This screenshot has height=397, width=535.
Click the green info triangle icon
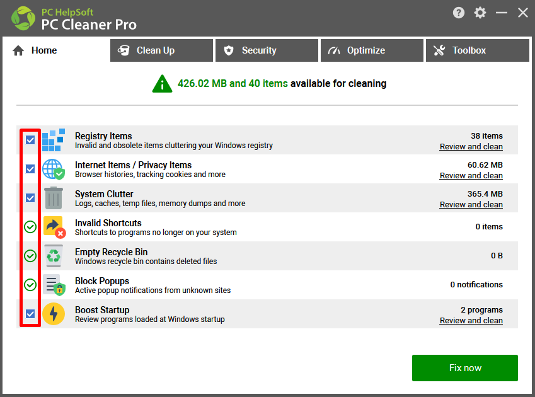(162, 84)
